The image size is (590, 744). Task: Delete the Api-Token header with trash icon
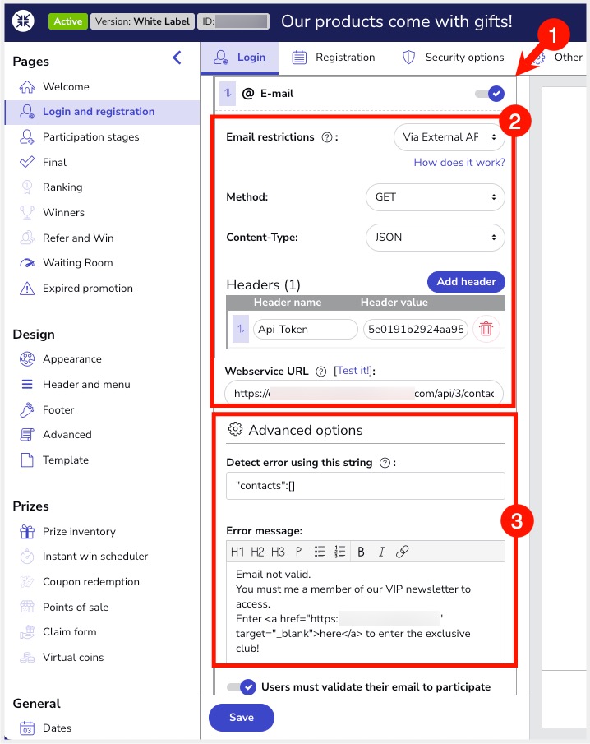[486, 329]
